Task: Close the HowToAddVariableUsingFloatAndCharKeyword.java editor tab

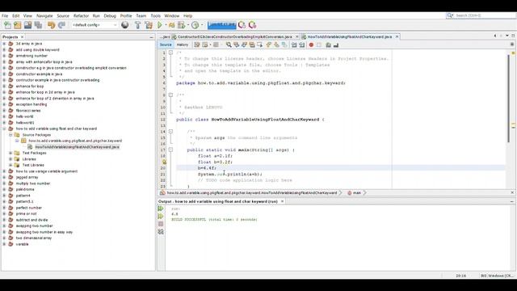Action: 397,36
